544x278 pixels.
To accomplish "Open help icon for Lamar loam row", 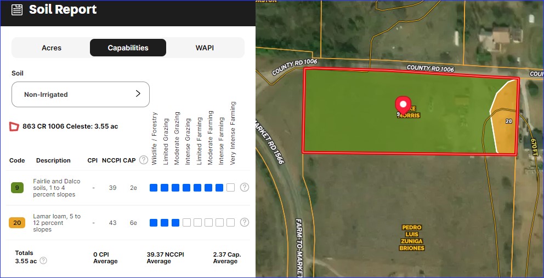I will 245,223.
